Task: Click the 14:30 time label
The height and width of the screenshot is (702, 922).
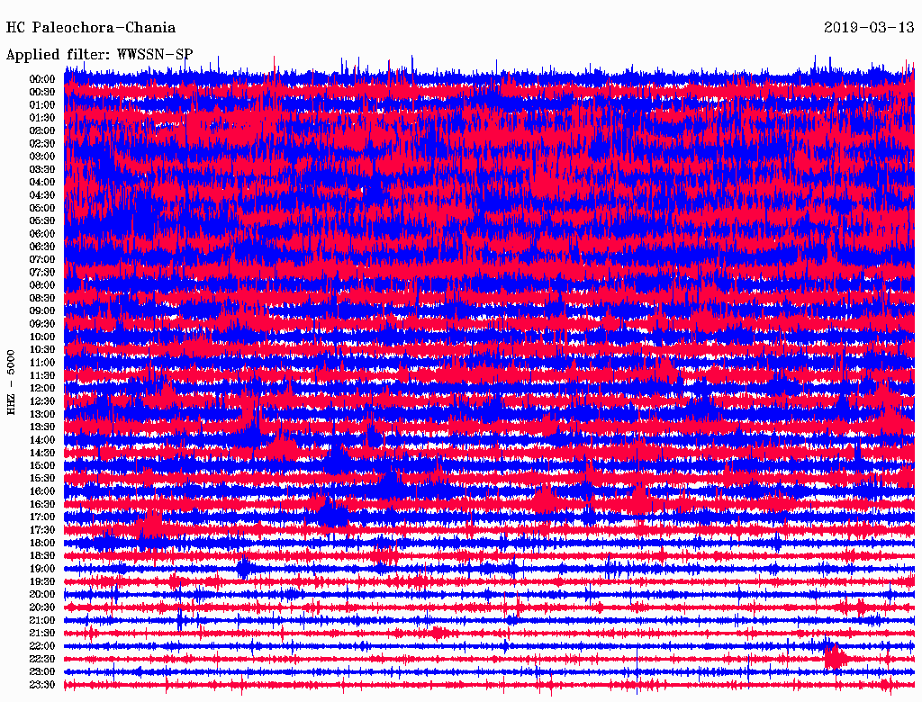Action: [x=42, y=454]
